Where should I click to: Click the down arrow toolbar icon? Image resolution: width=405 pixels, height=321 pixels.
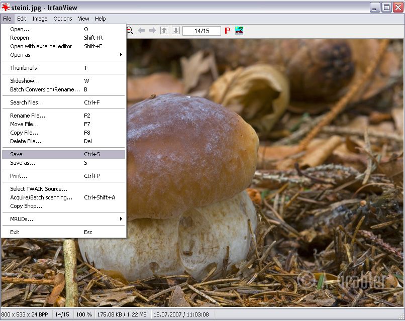[175, 31]
